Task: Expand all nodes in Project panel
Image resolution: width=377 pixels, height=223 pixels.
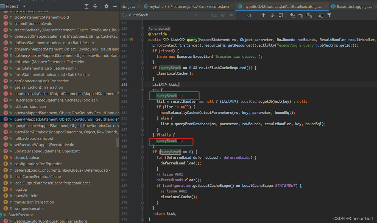Action: (x=86, y=6)
